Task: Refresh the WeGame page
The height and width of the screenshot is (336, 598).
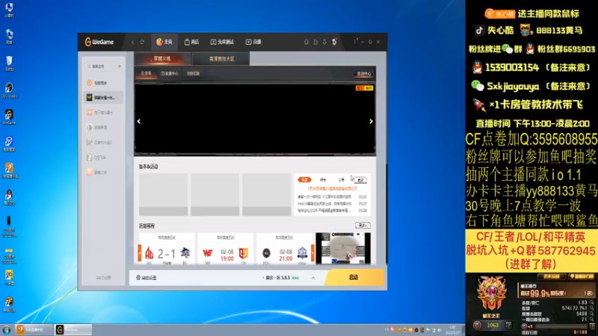Action: click(x=142, y=42)
